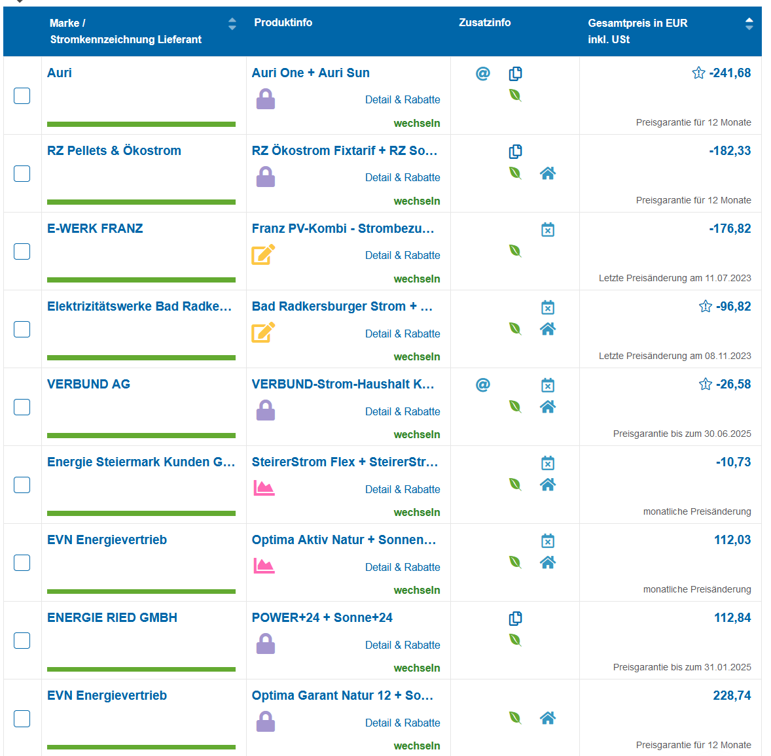Viewport: 771px width, 756px height.
Task: Click the calendar icon in Energie Steiermark row
Action: (548, 463)
